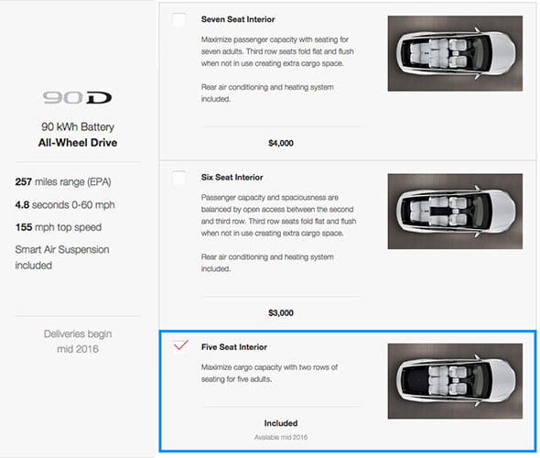Click the Deliveries begin mid 2016 text
Image resolution: width=540 pixels, height=458 pixels.
coord(78,342)
